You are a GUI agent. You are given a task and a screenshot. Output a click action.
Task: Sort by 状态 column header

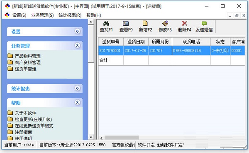point(220,42)
